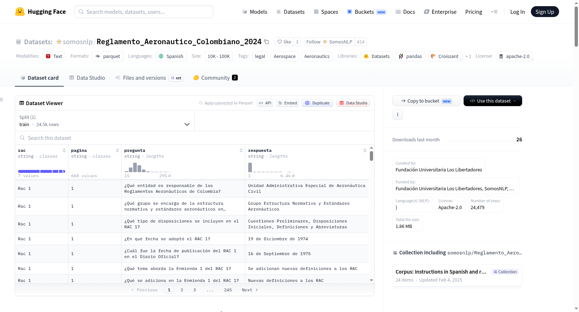The height and width of the screenshot is (312, 579).
Task: Select the Text modality tag
Action: pos(54,56)
